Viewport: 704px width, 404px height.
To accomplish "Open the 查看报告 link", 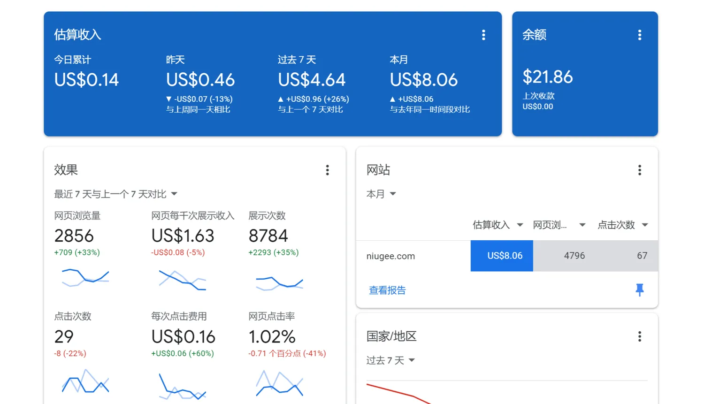I will coord(387,290).
